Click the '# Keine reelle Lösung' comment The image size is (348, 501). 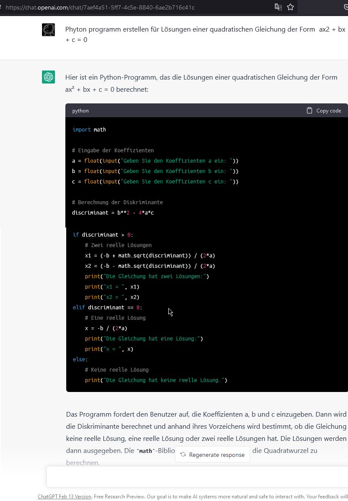click(x=116, y=369)
